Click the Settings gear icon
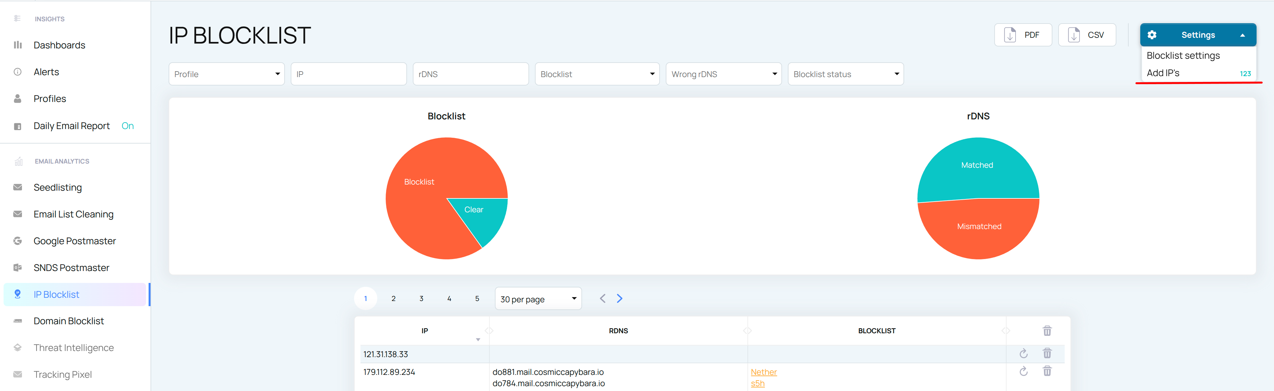This screenshot has height=391, width=1274. click(1152, 35)
